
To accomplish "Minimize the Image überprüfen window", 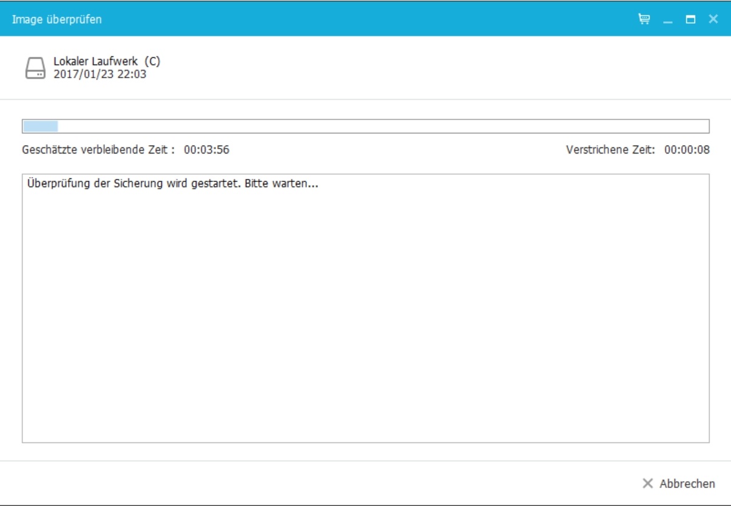I will click(x=668, y=20).
